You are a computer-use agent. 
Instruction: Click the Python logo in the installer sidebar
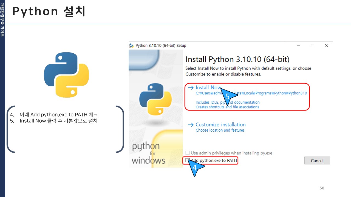point(155,99)
